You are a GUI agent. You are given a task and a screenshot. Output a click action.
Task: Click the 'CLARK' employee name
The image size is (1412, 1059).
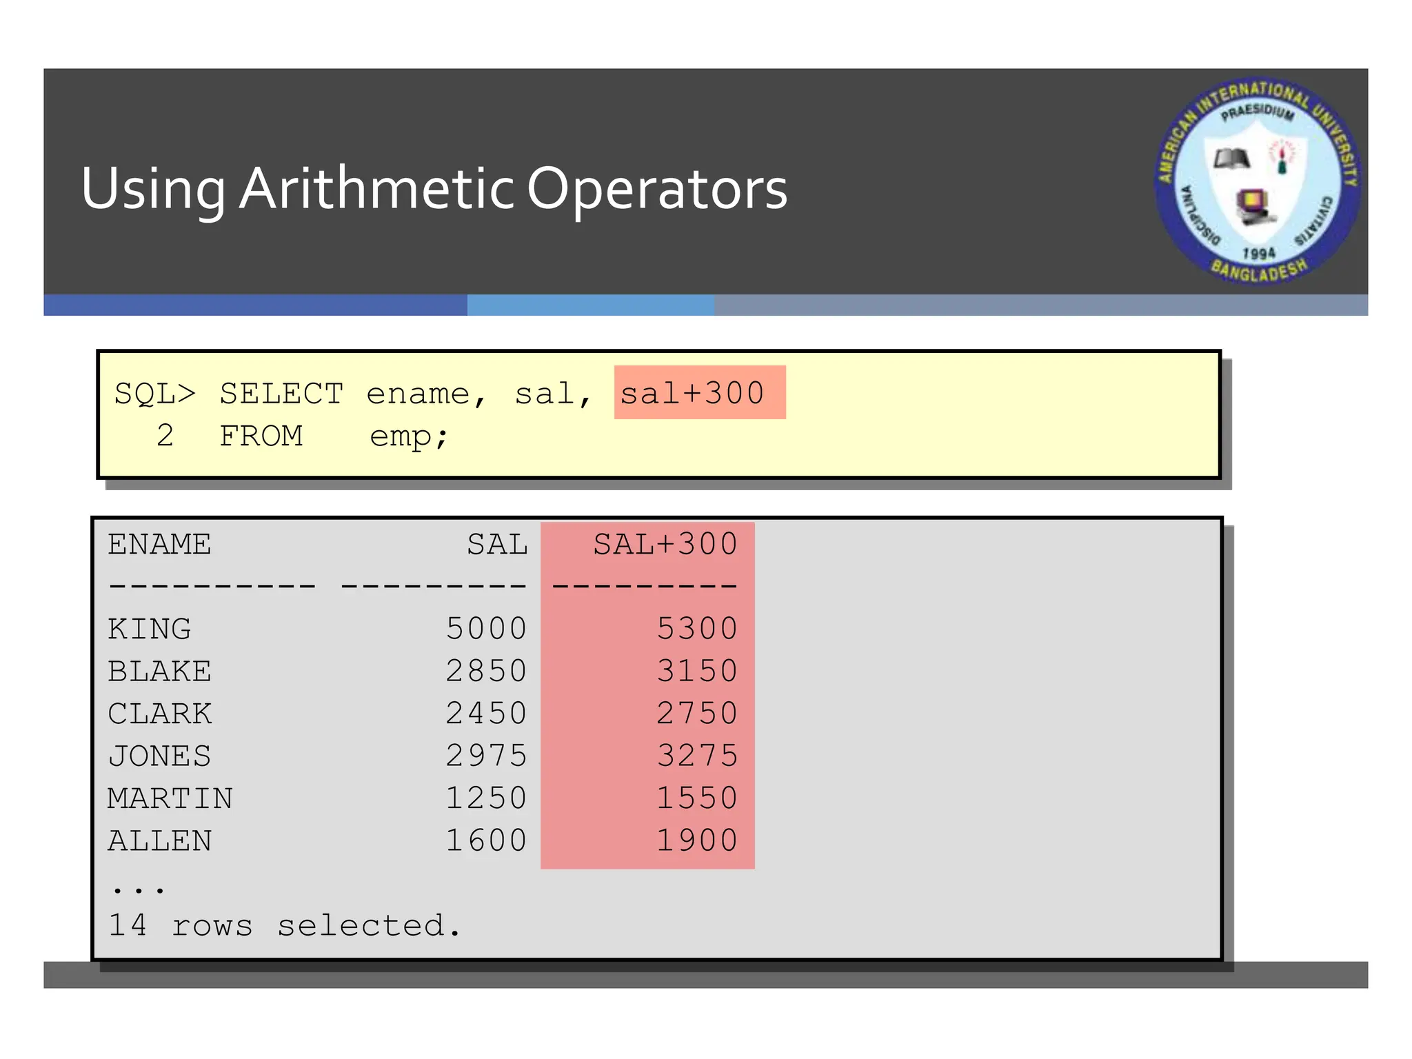tap(159, 714)
